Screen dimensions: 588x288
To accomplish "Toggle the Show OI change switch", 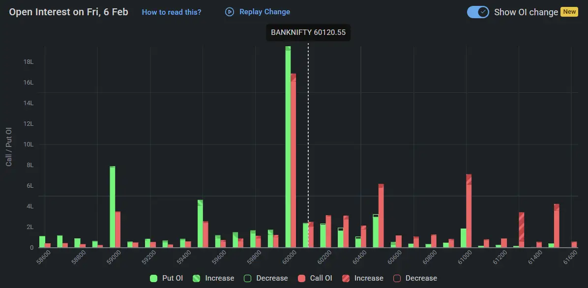I will click(478, 12).
